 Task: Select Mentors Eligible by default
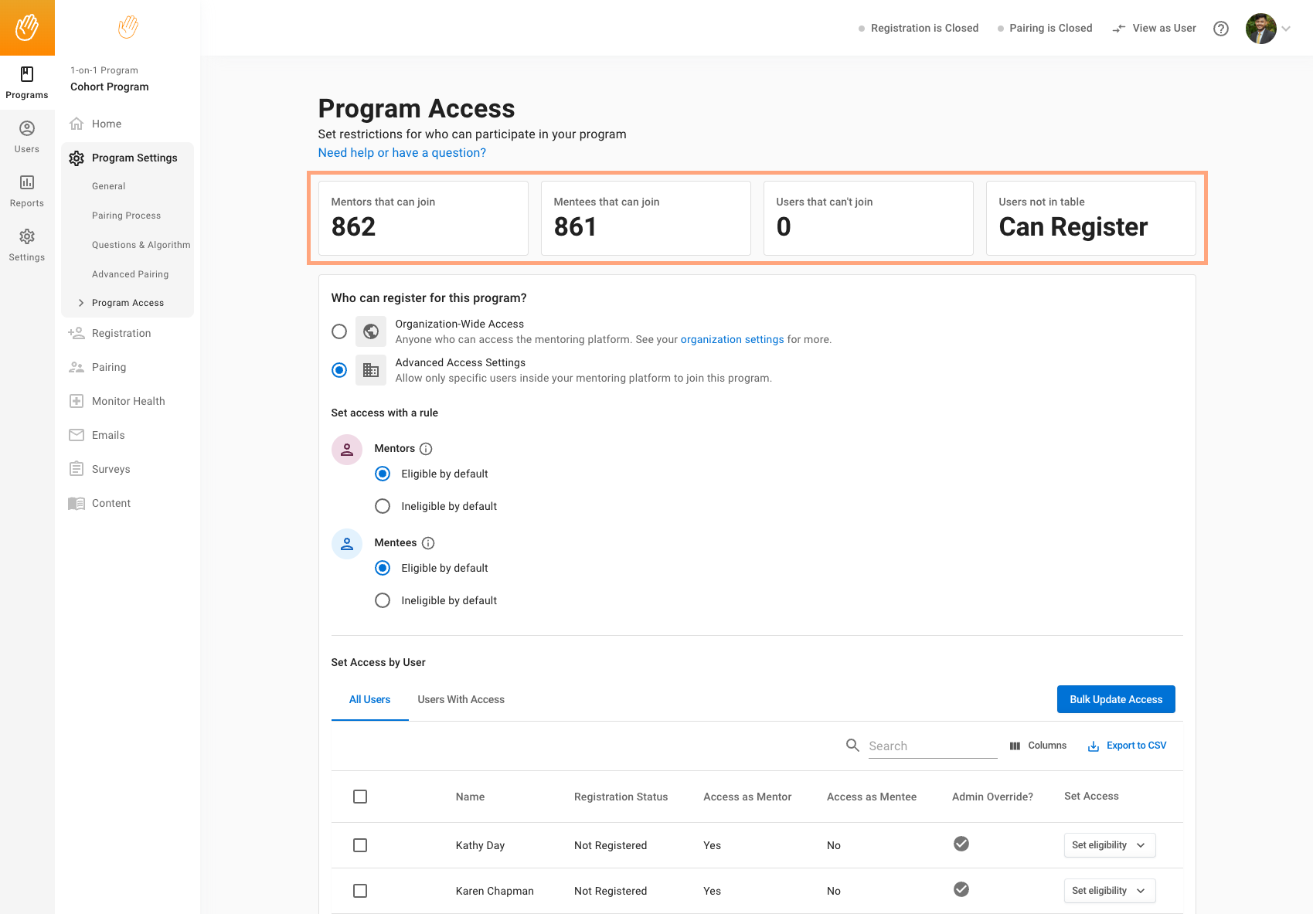tap(383, 474)
